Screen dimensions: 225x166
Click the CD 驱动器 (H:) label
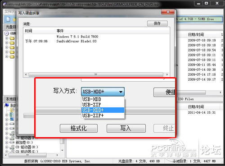click(27, 147)
